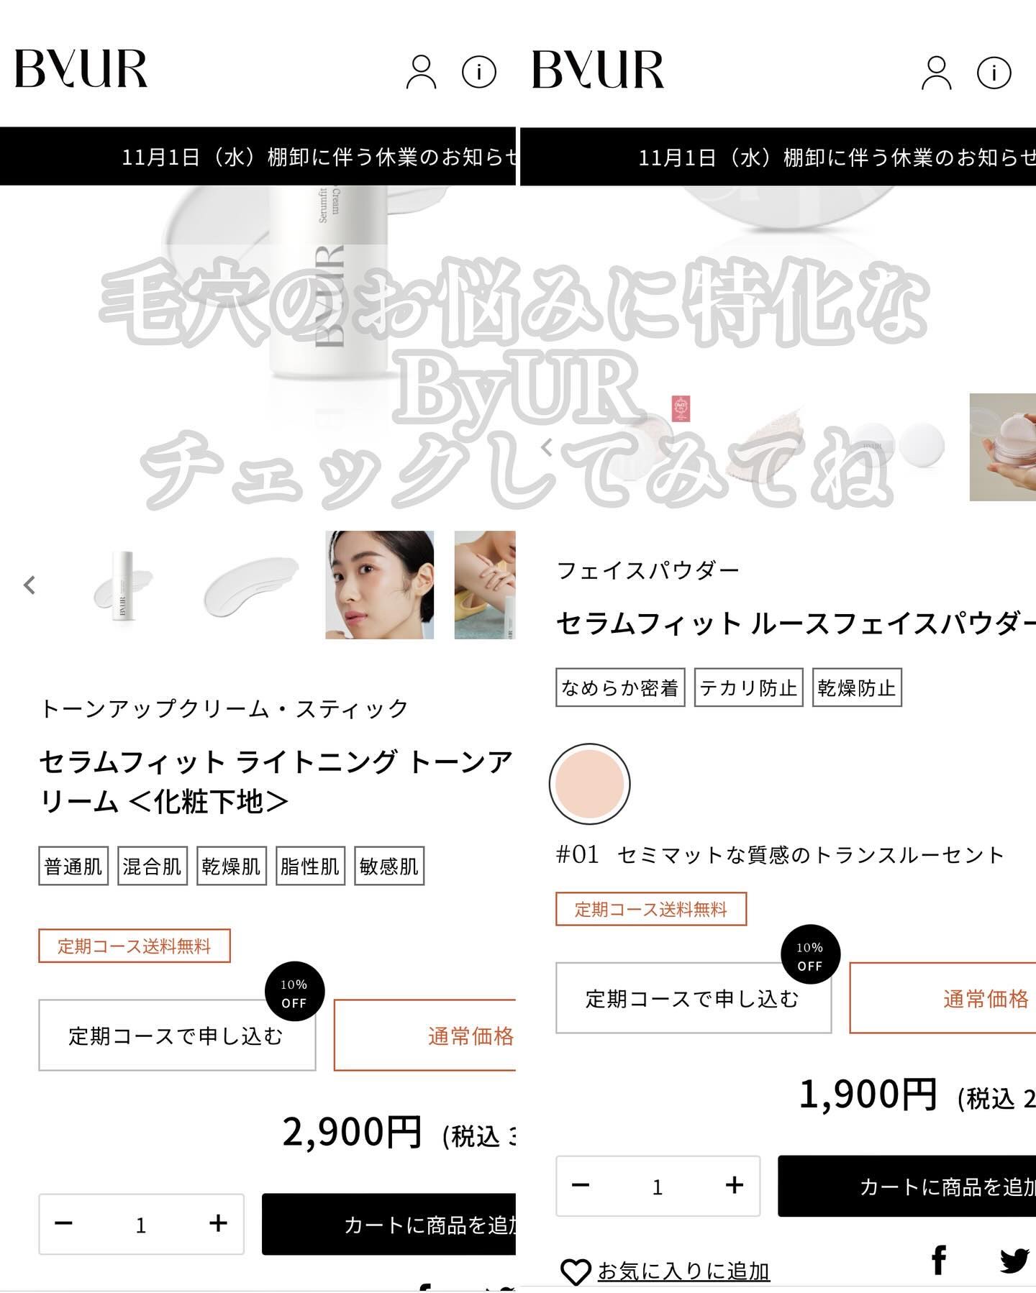Screen dimensions: 1036x1293
Task: Open account icon in right page header
Action: click(x=937, y=72)
